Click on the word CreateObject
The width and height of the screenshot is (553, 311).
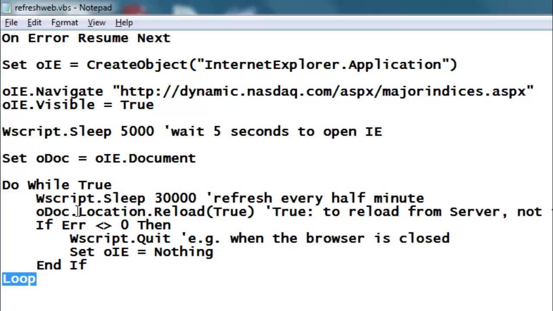pyautogui.click(x=137, y=65)
